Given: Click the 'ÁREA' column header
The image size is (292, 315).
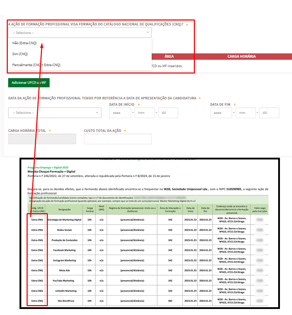Looking at the screenshot, I should click(x=169, y=57).
